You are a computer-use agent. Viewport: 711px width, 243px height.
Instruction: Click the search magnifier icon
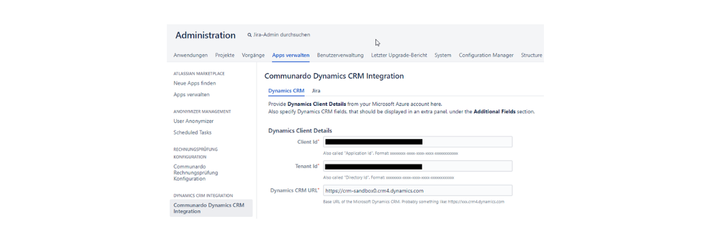[249, 35]
